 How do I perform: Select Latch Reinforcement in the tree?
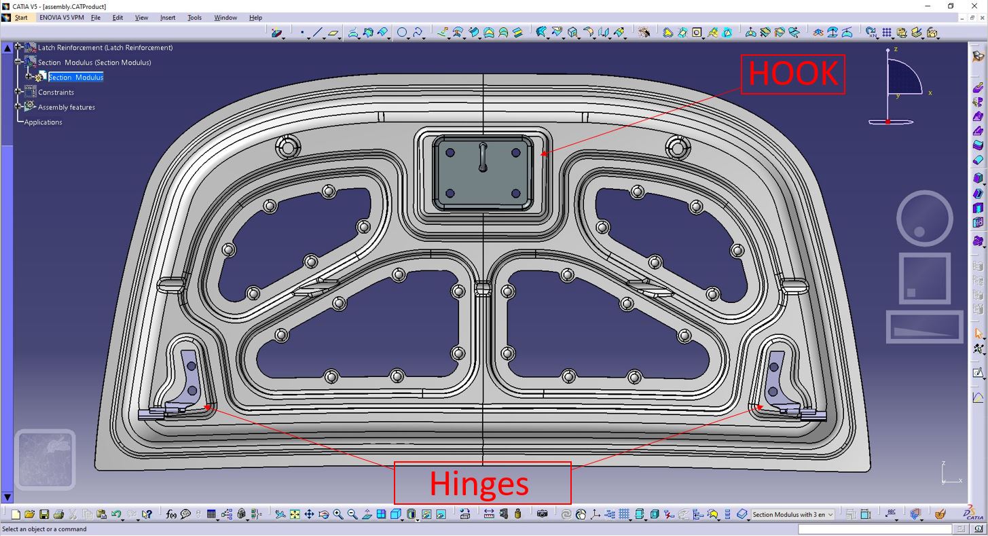[105, 48]
